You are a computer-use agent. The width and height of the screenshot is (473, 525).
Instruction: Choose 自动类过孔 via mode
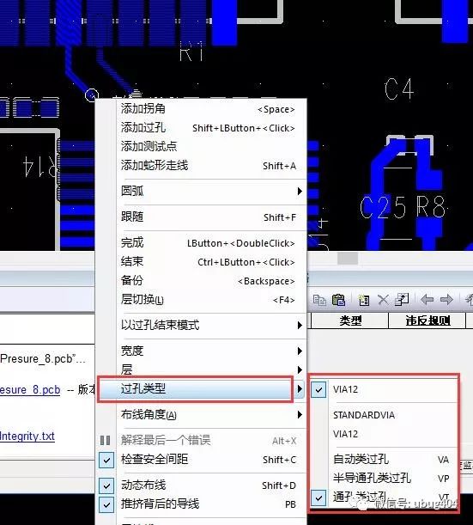[384, 460]
